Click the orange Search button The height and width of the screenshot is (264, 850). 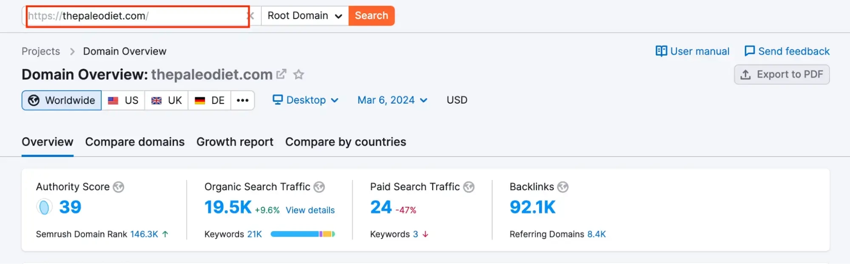pos(371,16)
